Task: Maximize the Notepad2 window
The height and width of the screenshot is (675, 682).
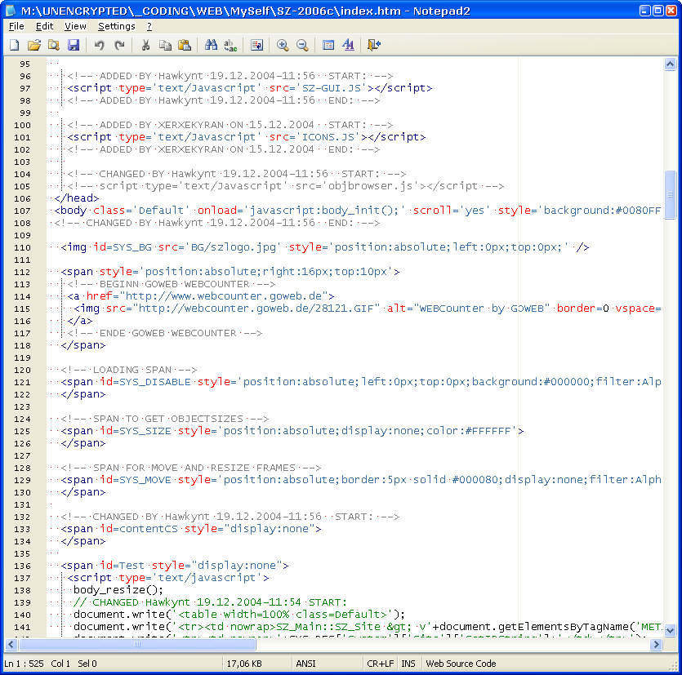Action: [658, 11]
